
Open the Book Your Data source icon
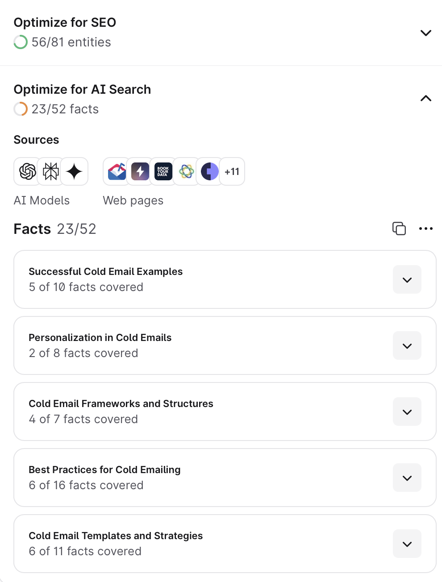(x=163, y=171)
